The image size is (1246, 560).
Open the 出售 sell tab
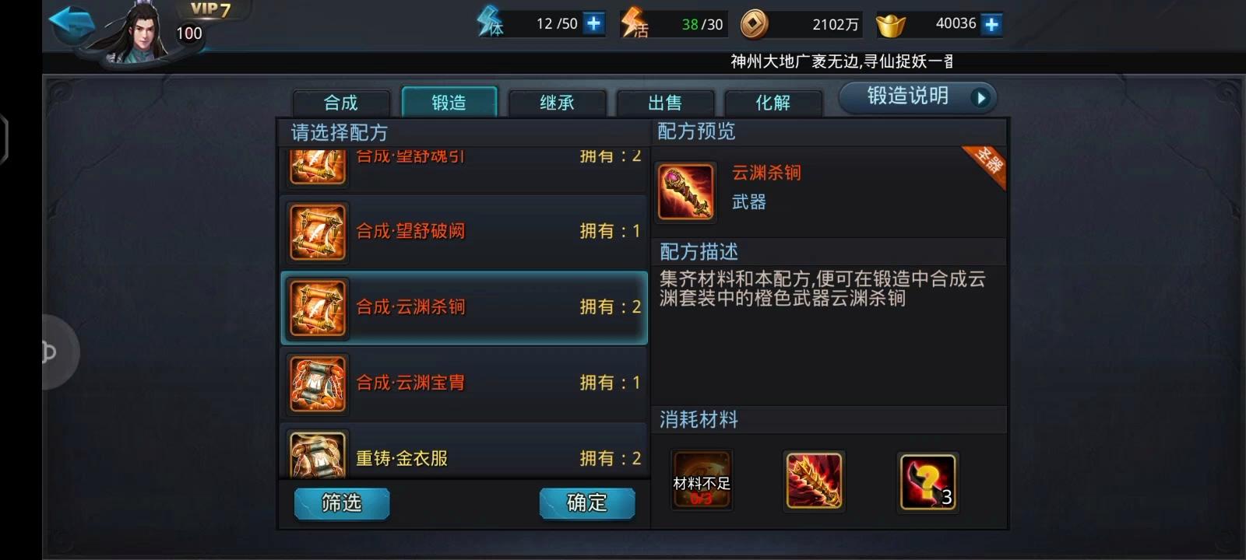(665, 102)
